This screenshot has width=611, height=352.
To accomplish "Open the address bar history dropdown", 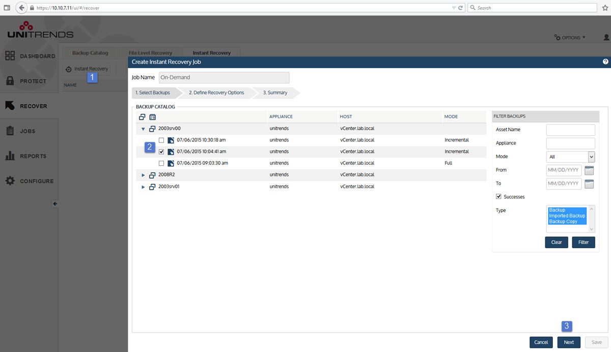I will point(454,8).
